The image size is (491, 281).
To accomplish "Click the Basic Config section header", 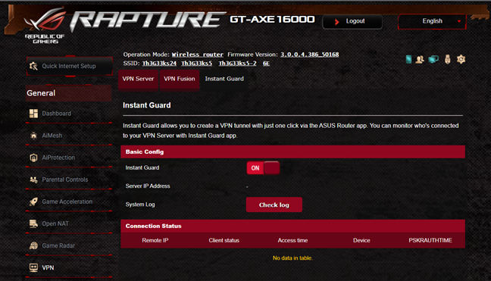I will pos(292,151).
